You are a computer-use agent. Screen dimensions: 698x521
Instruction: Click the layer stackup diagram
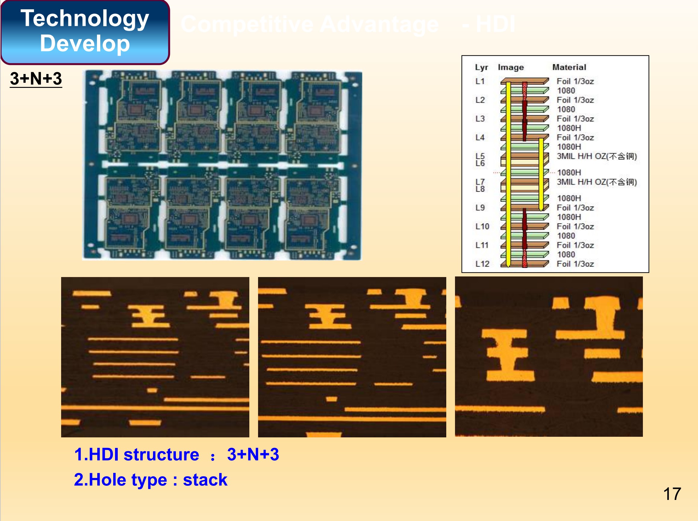point(555,164)
